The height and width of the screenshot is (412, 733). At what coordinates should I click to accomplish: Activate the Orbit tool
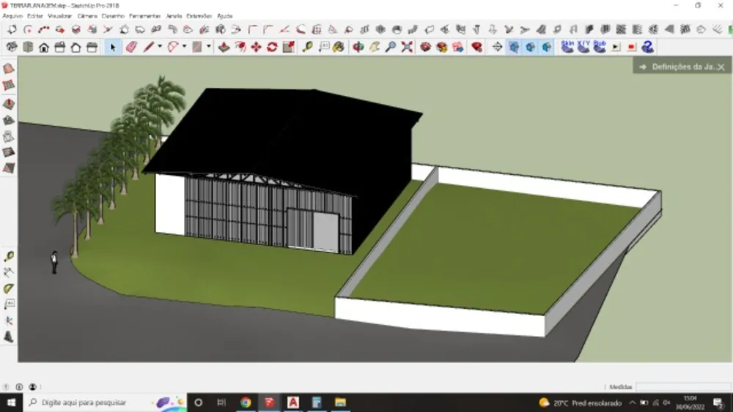click(358, 47)
